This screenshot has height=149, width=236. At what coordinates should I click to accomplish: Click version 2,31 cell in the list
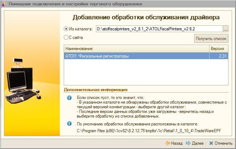coord(219,56)
